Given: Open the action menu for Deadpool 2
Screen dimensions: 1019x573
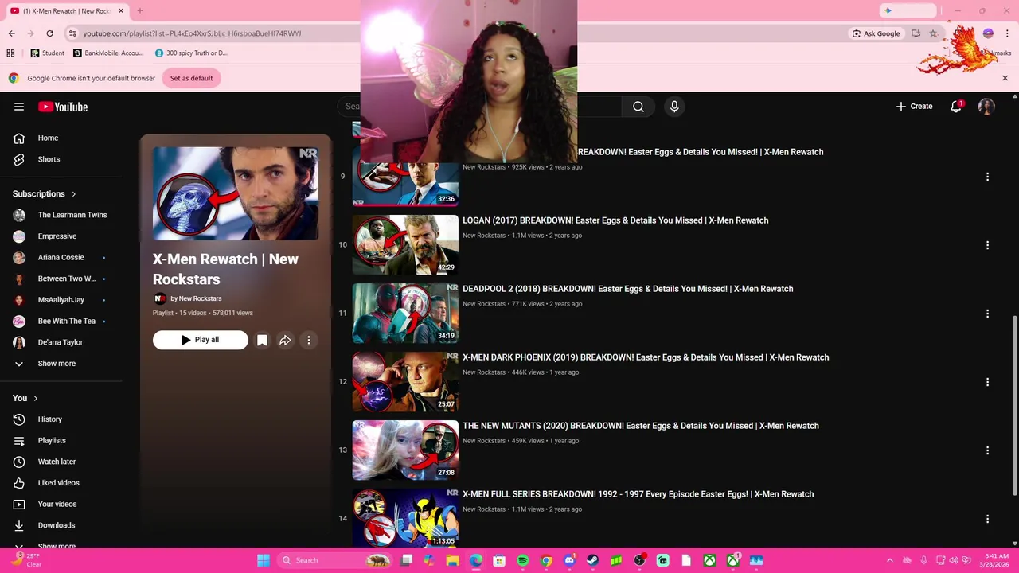Looking at the screenshot, I should [987, 314].
